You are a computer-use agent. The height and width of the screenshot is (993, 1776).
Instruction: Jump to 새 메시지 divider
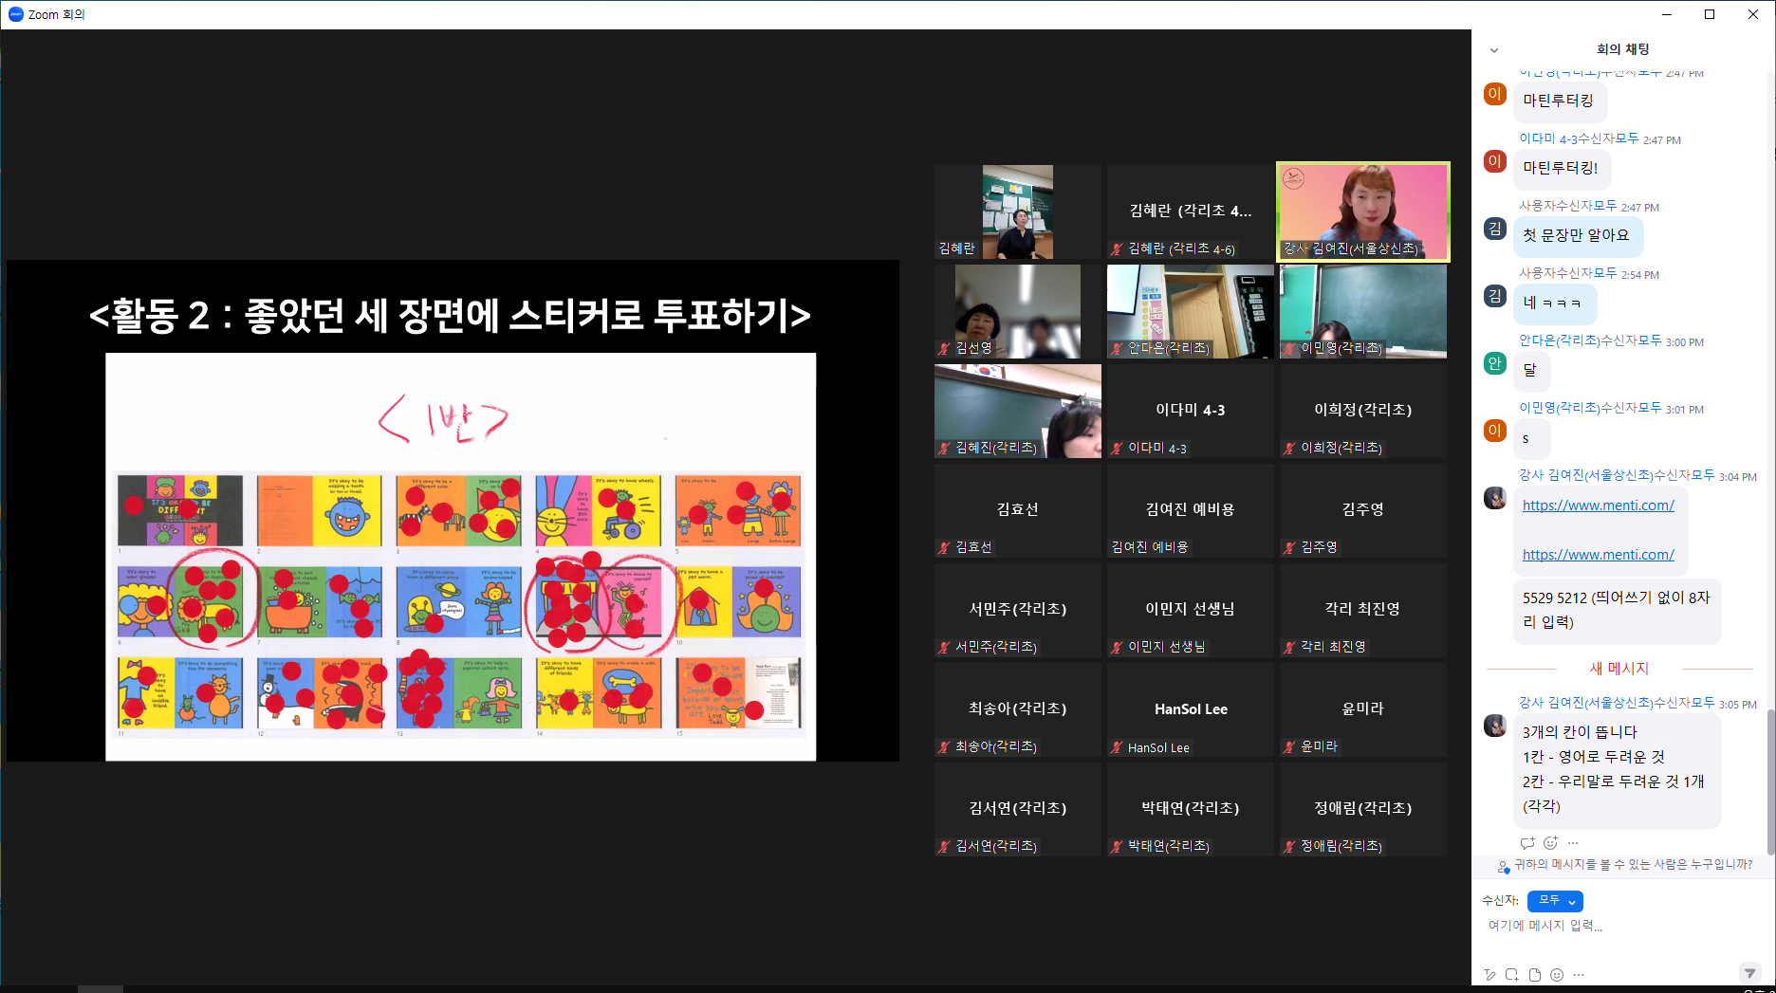[x=1619, y=669]
